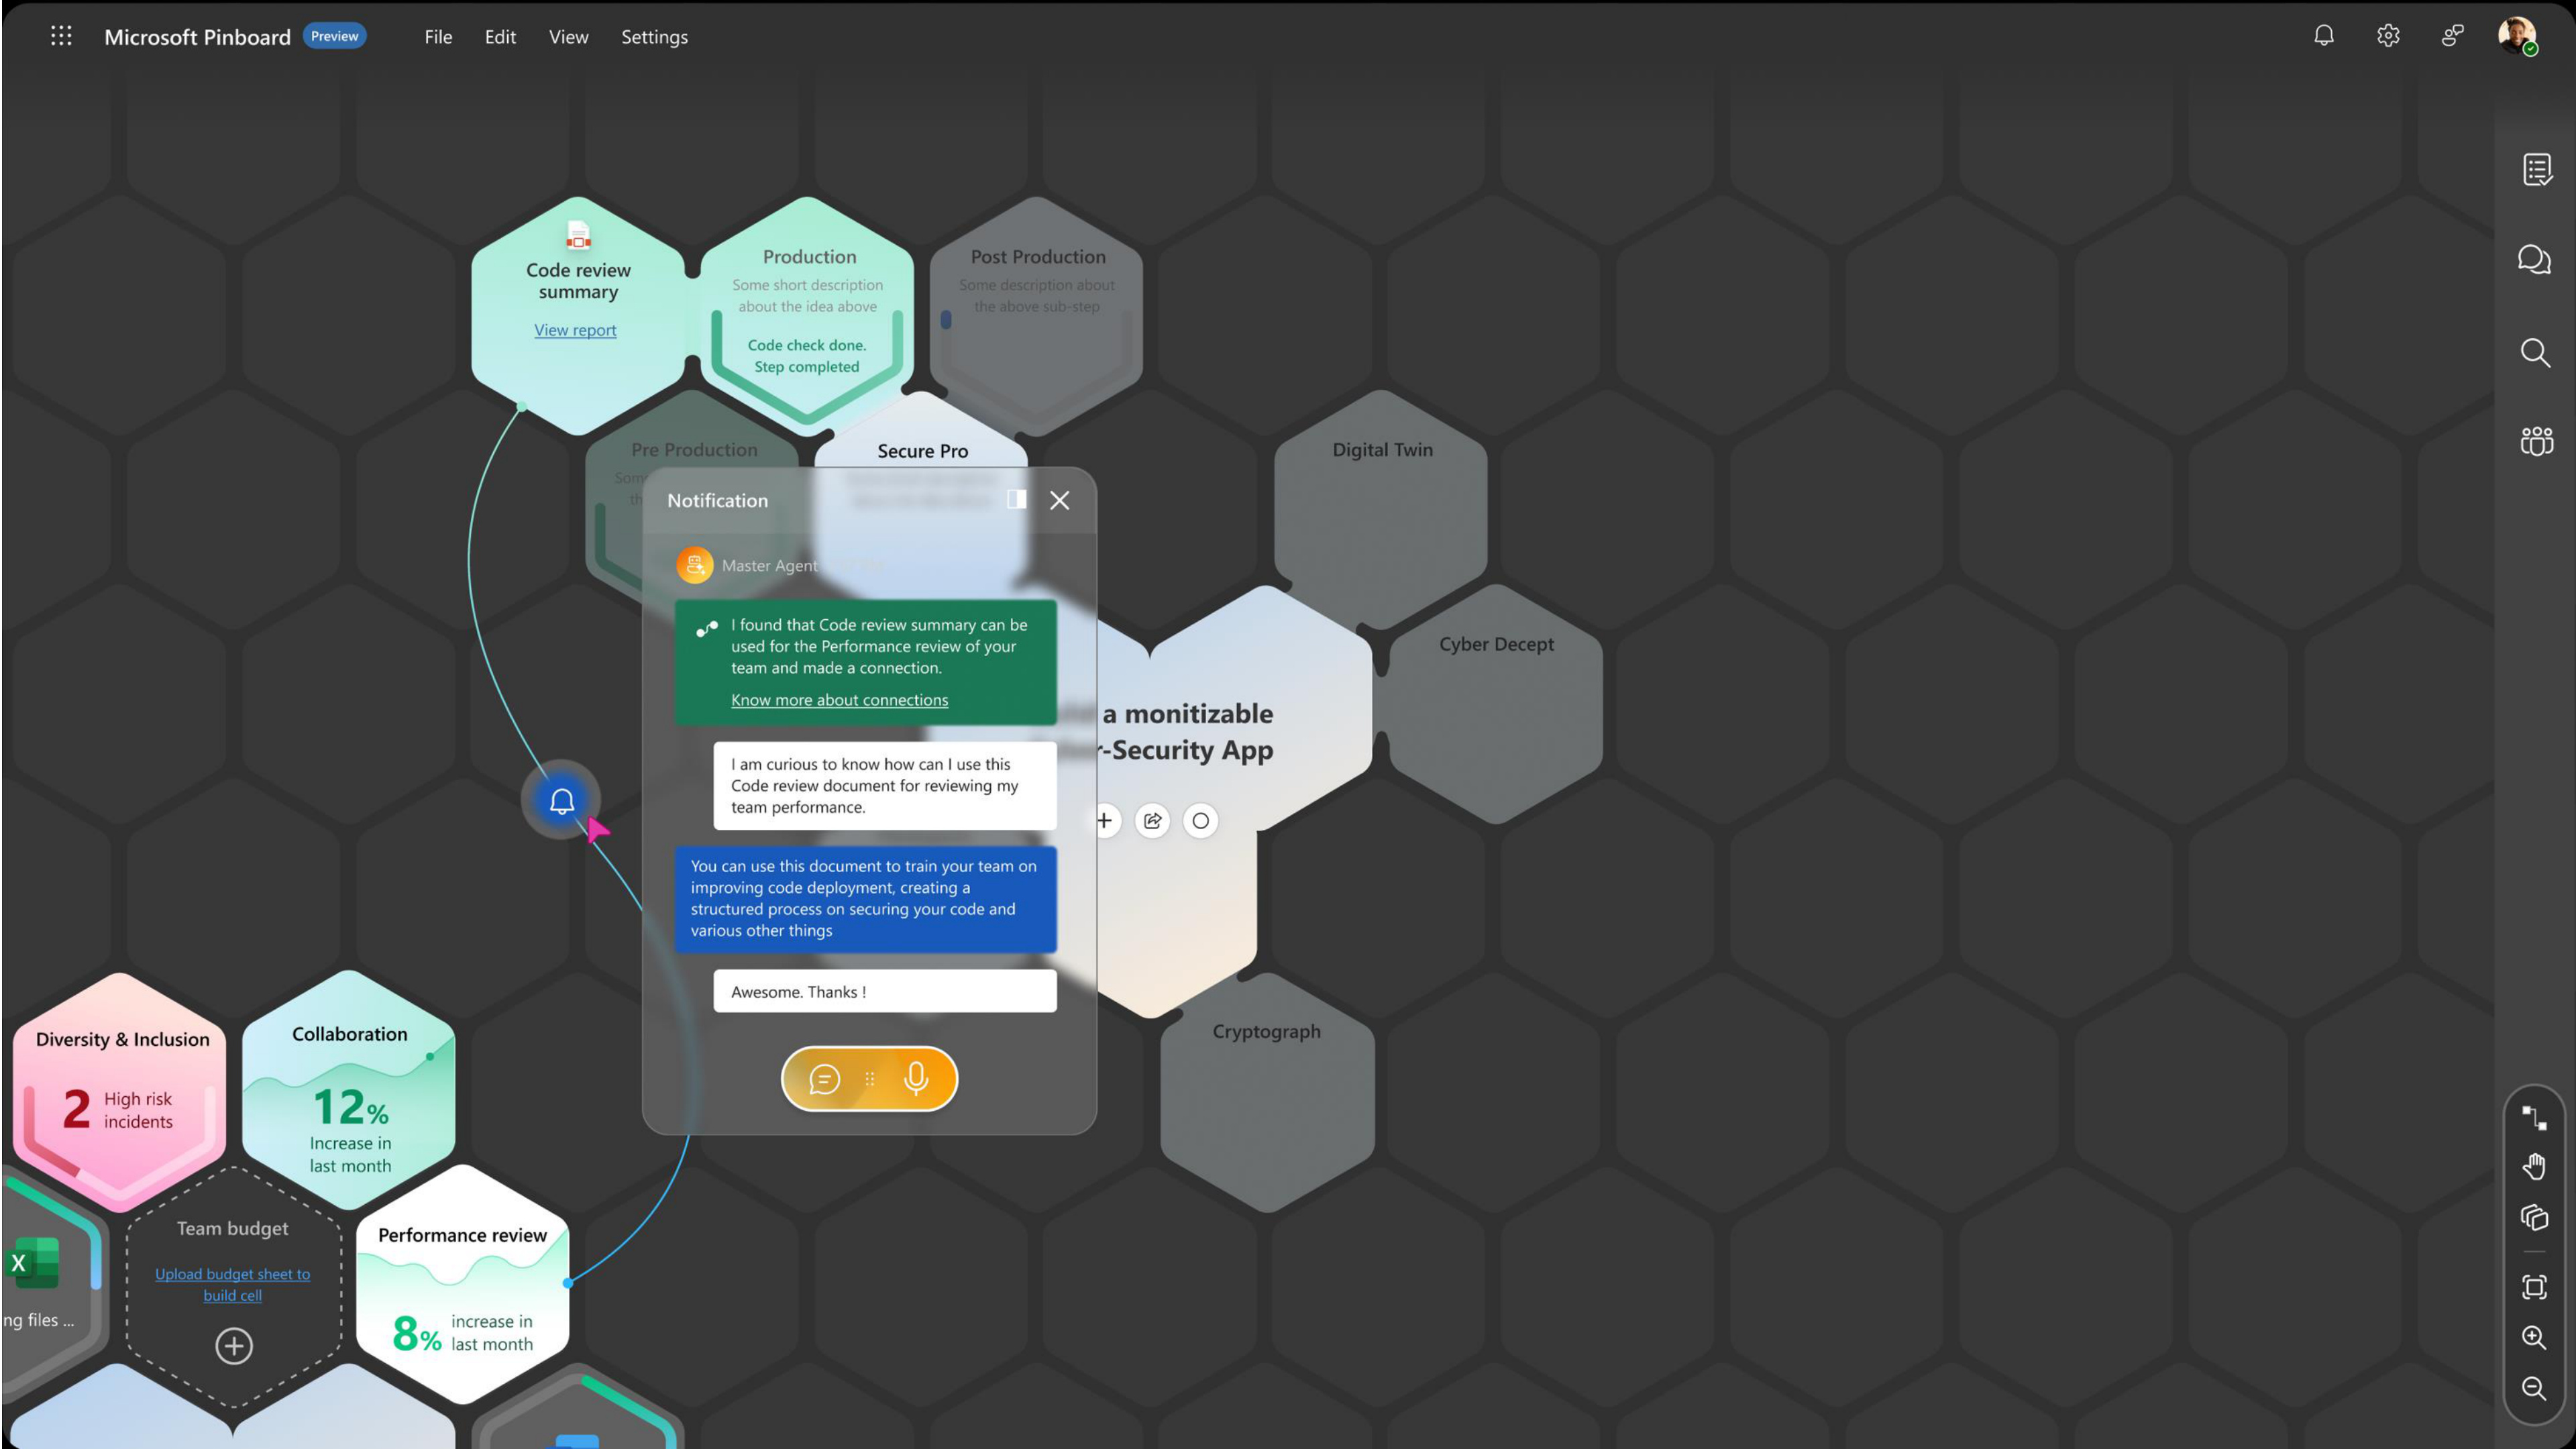Click the zoom out icon
The width and height of the screenshot is (2576, 1449).
click(2534, 1389)
